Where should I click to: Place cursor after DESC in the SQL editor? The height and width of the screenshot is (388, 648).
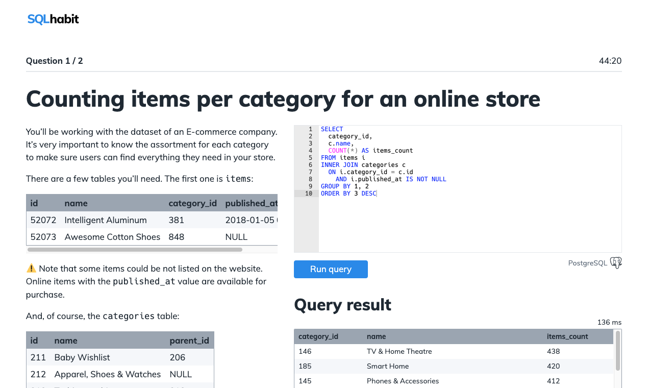pyautogui.click(x=377, y=193)
